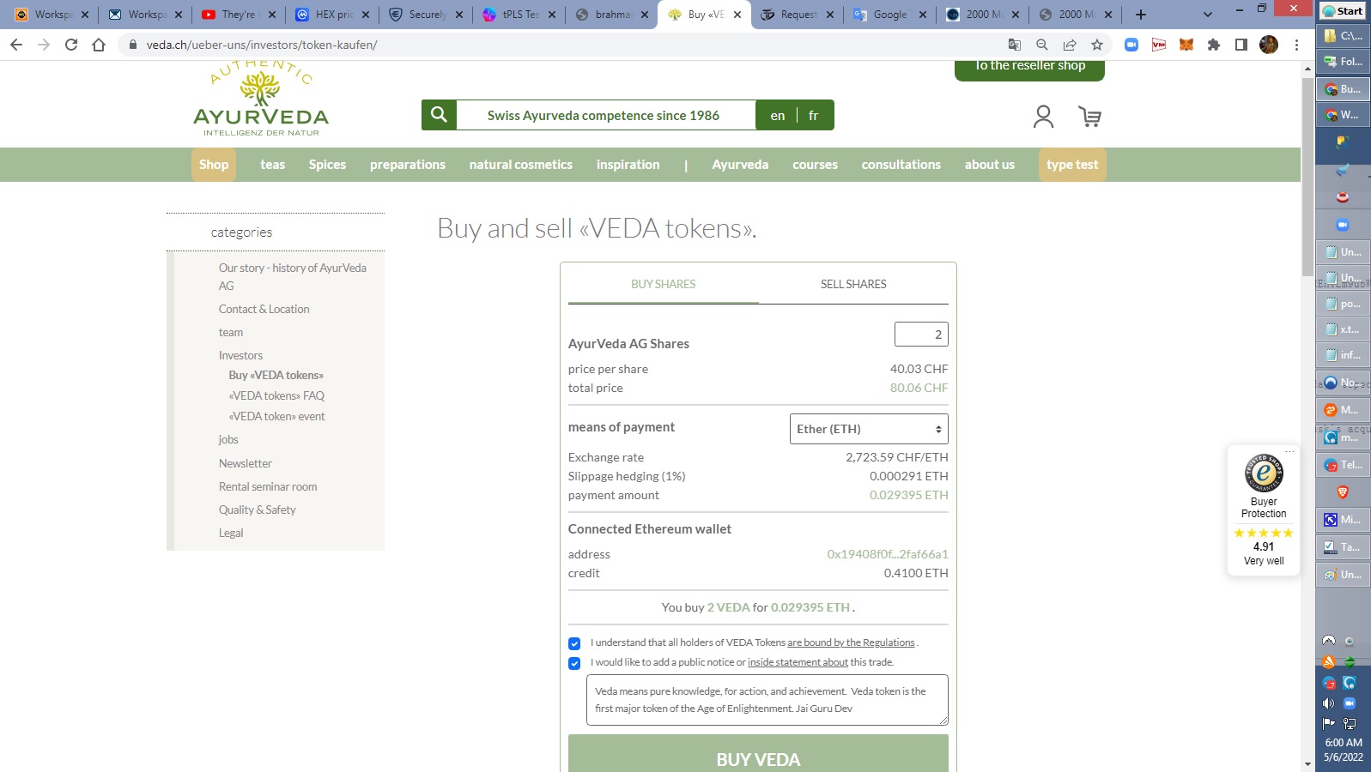Image resolution: width=1371 pixels, height=772 pixels.
Task: Switch to the SELL SHARES tab
Action: [853, 284]
